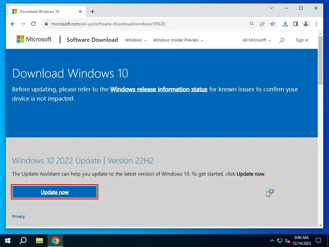Open Chrome profile avatar

click(306, 24)
